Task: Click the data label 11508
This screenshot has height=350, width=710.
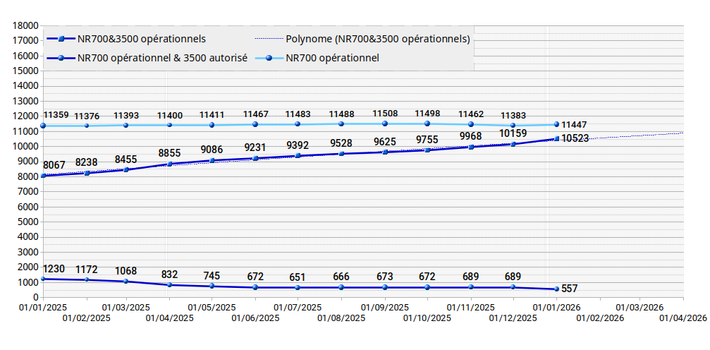Action: point(385,113)
